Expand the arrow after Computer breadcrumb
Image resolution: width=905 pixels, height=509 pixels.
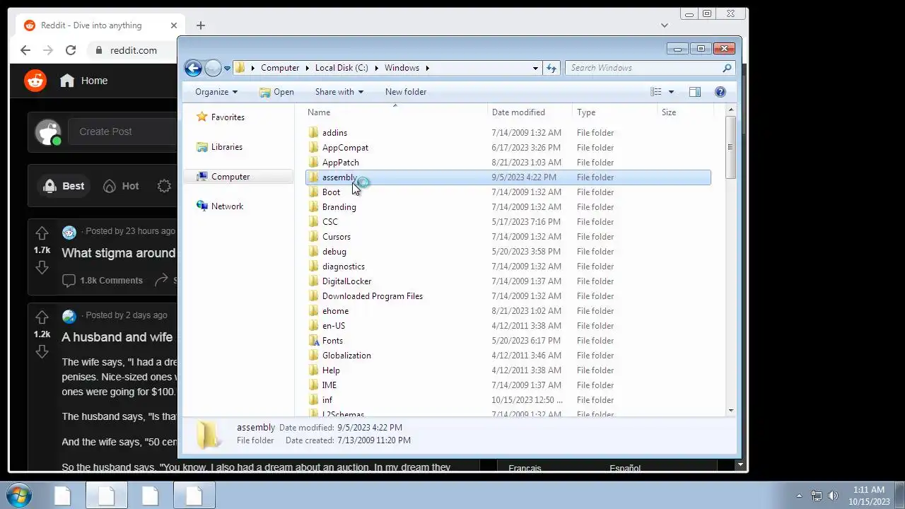click(308, 68)
